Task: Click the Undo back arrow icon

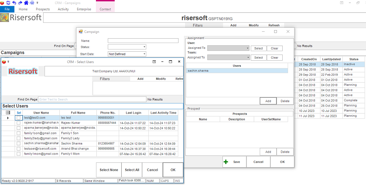Action: click(14, 2)
